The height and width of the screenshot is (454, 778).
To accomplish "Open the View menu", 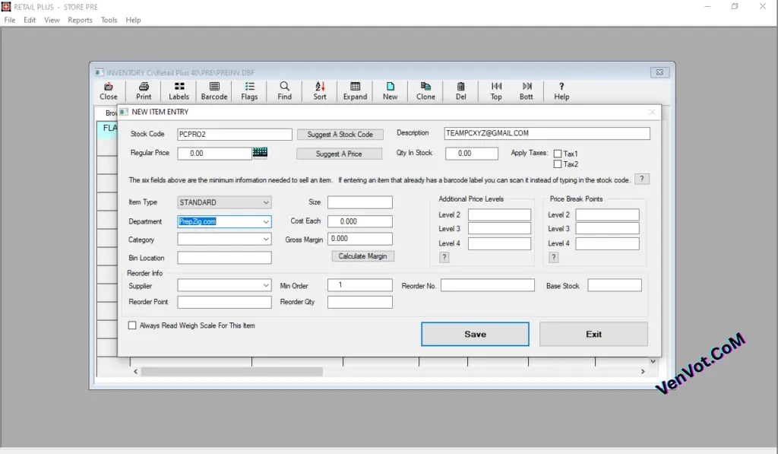I will (x=52, y=20).
